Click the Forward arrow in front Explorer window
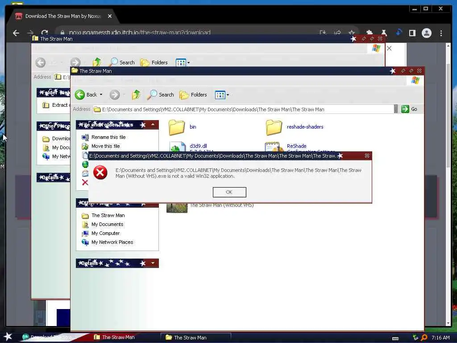 (x=115, y=95)
